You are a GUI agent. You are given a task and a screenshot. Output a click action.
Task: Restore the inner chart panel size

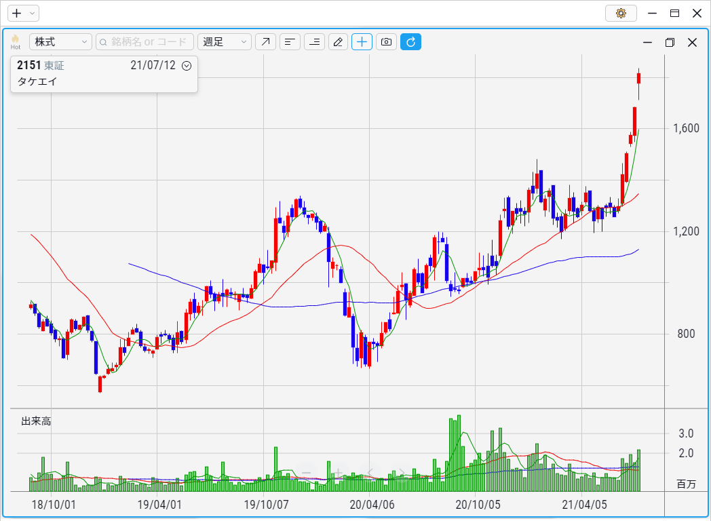click(670, 42)
